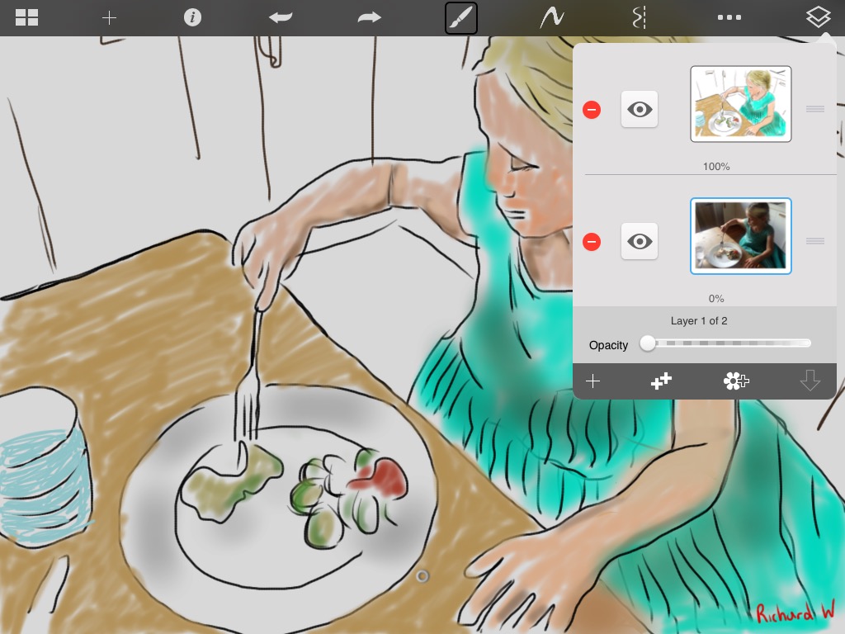Open the info button
The image size is (845, 634).
coord(192,17)
